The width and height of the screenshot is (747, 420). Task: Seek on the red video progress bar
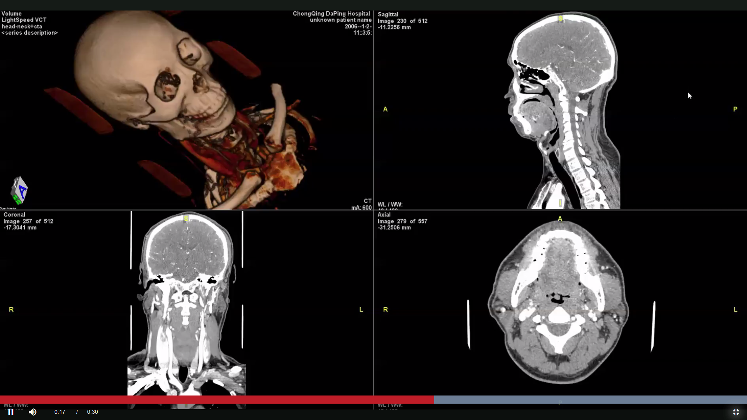pos(217,399)
